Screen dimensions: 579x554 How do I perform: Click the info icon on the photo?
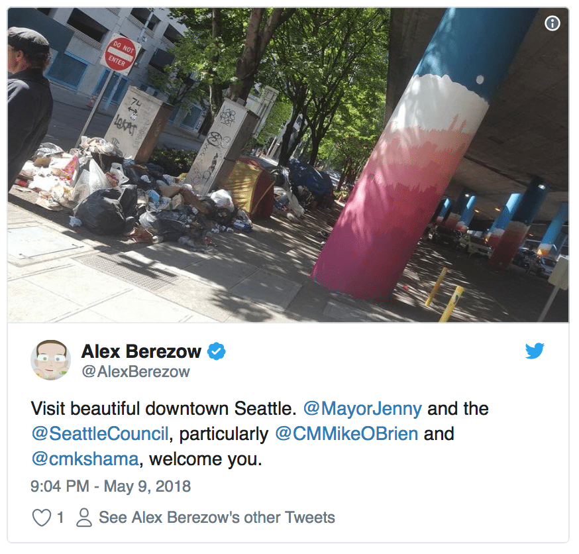tap(552, 23)
